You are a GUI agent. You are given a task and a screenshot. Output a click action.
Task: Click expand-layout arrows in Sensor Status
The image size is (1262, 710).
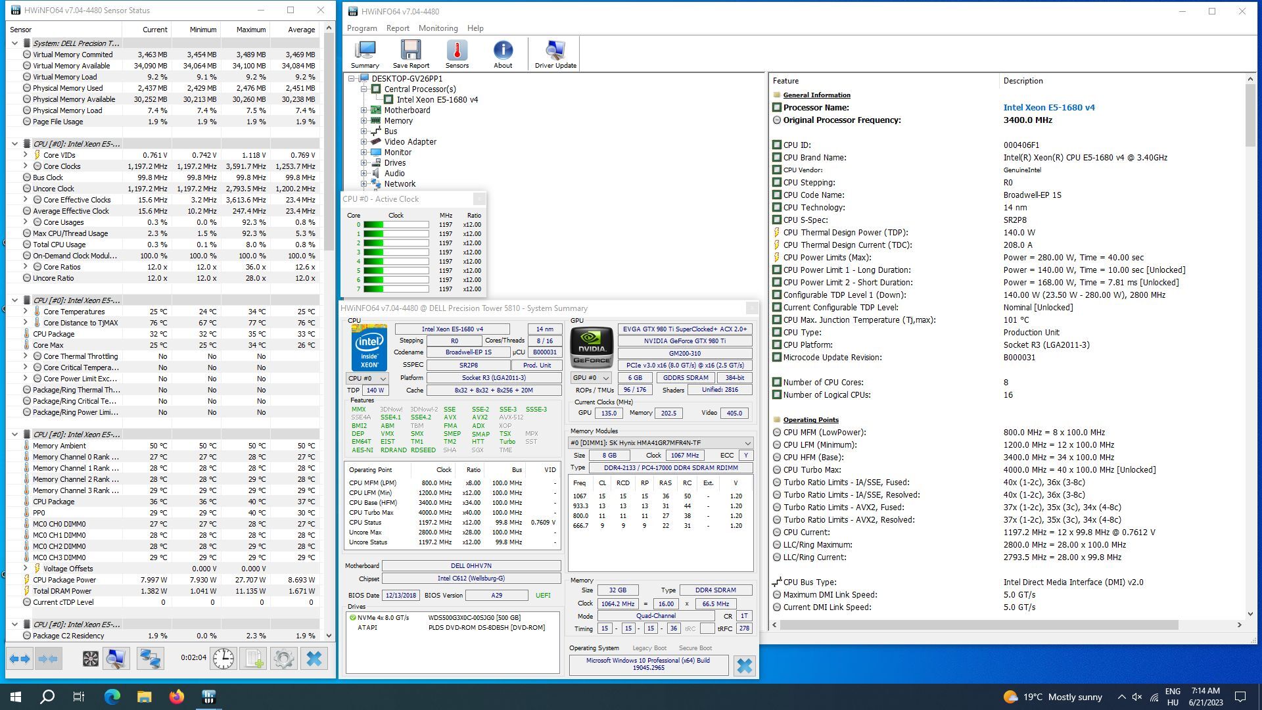click(x=20, y=659)
